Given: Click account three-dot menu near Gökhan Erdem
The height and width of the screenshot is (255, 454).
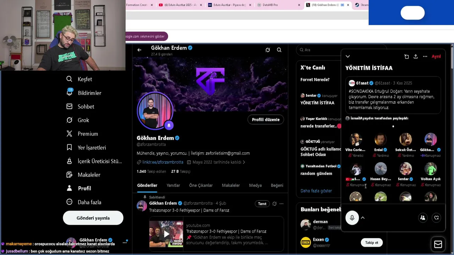Looking at the screenshot, I should 124,243.
